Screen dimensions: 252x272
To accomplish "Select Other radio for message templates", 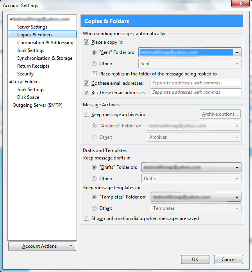I will coord(94,208).
